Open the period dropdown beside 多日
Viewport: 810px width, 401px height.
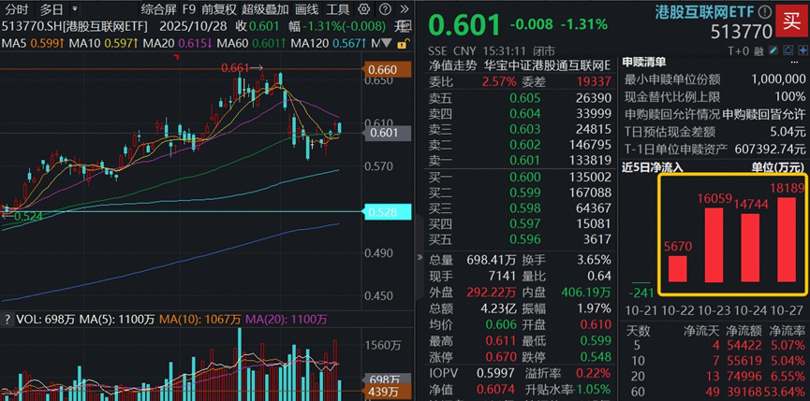click(x=76, y=9)
